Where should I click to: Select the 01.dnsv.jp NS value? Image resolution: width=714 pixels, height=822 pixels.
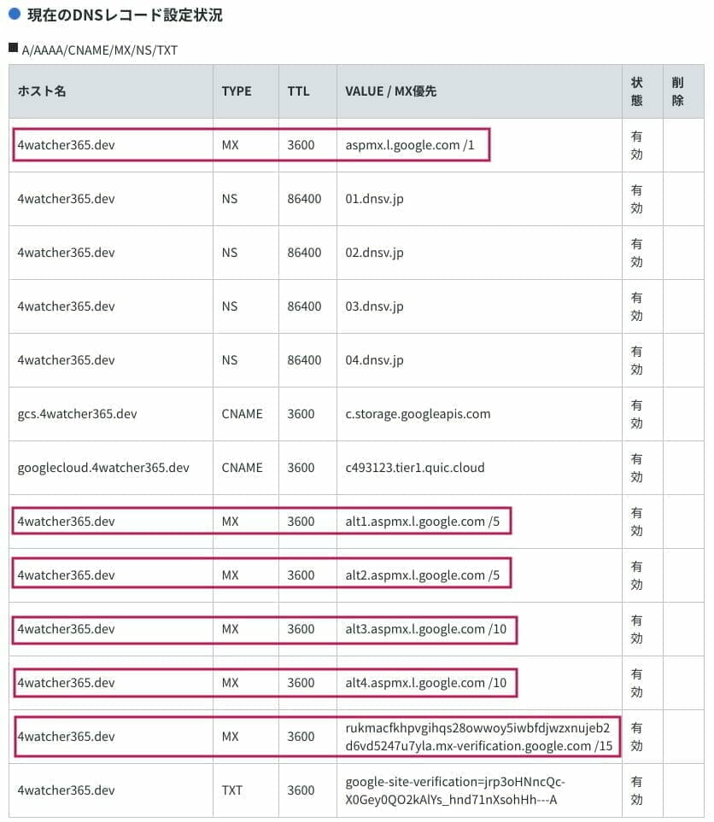(x=375, y=199)
